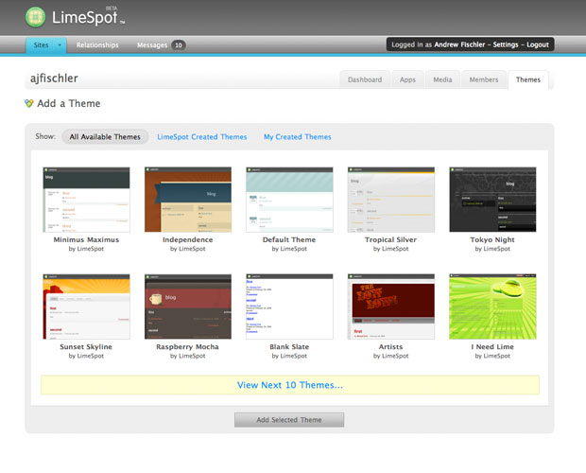The image size is (586, 473).
Task: Go to Relationships
Action: tap(97, 44)
